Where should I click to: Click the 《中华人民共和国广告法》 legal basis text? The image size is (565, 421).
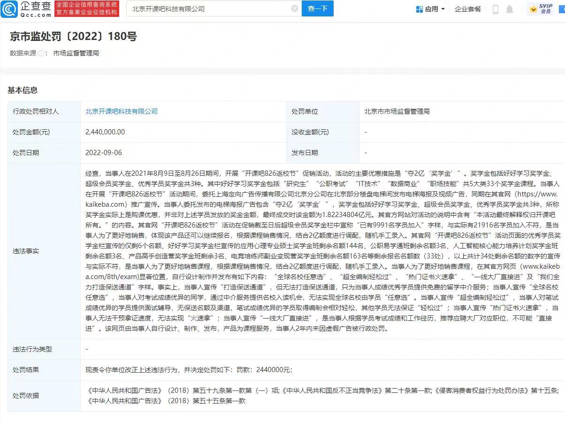pyautogui.click(x=124, y=390)
